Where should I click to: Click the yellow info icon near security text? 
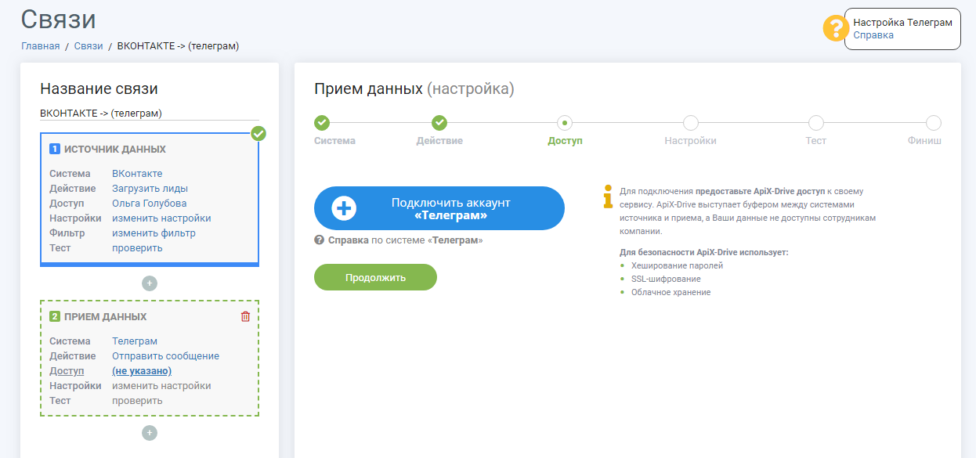(x=608, y=196)
